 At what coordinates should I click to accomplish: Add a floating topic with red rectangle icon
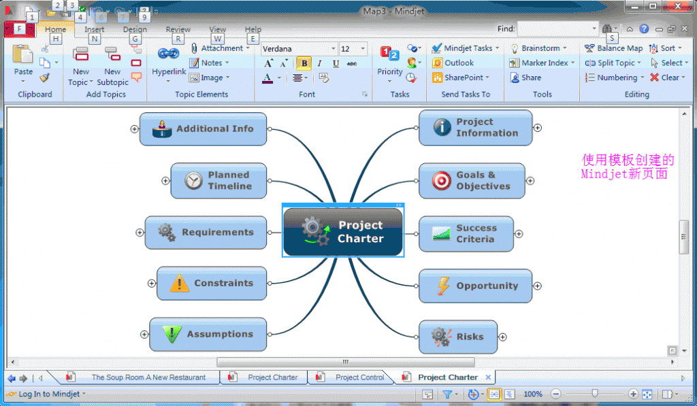(x=136, y=63)
